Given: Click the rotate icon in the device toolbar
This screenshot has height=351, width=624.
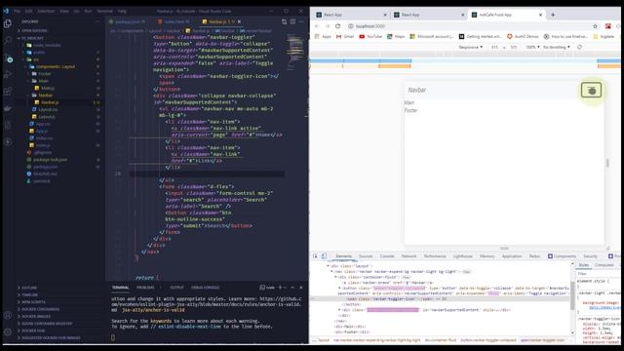Looking at the screenshot, I should (579, 47).
